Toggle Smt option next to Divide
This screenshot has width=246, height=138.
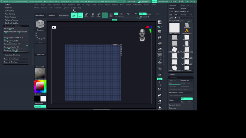click(x=183, y=99)
